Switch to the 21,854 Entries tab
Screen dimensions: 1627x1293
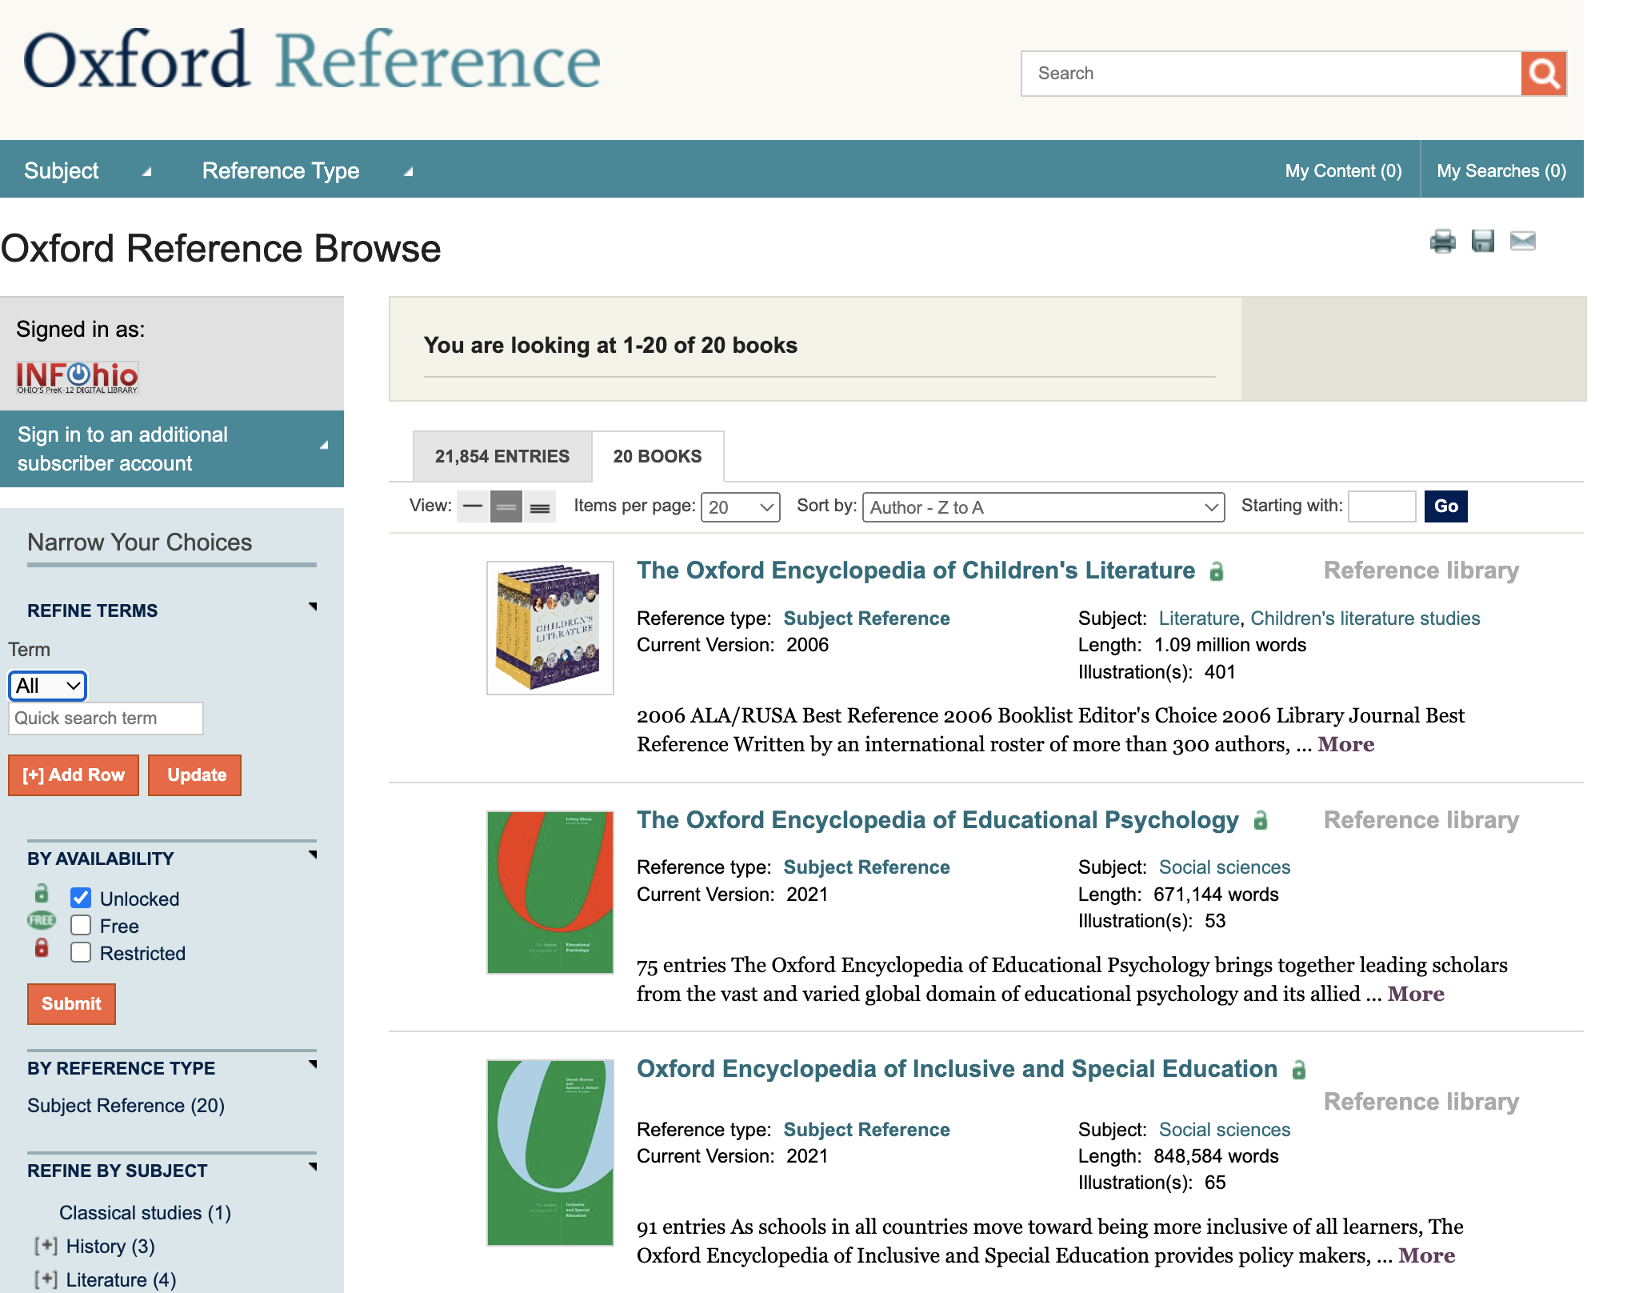click(x=502, y=456)
